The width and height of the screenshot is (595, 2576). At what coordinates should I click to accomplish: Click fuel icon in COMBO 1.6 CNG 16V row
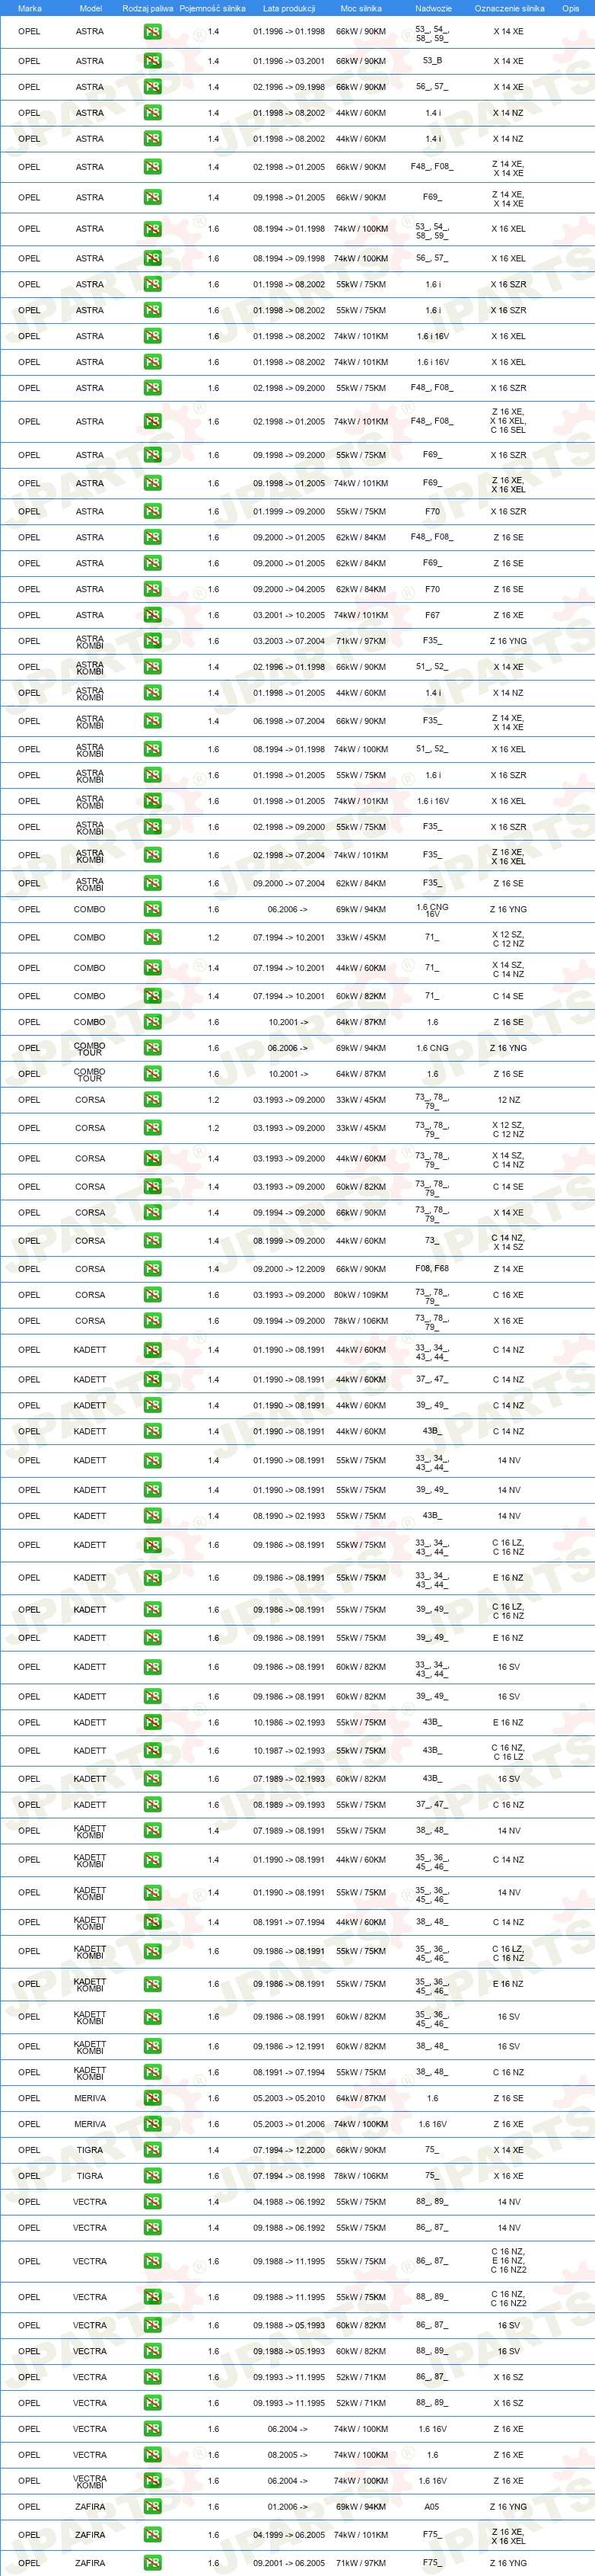click(x=153, y=909)
